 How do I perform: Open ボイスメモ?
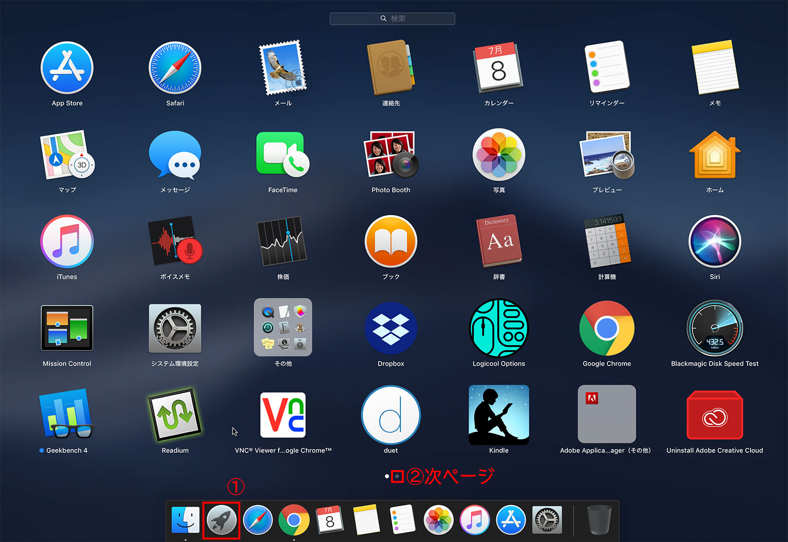(x=175, y=241)
